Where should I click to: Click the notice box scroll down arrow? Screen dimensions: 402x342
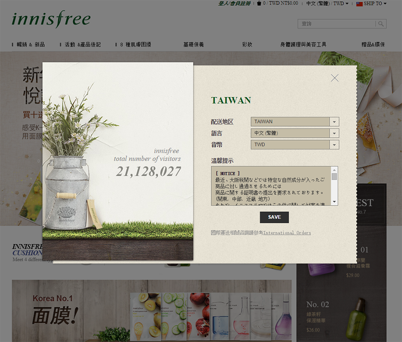point(334,202)
